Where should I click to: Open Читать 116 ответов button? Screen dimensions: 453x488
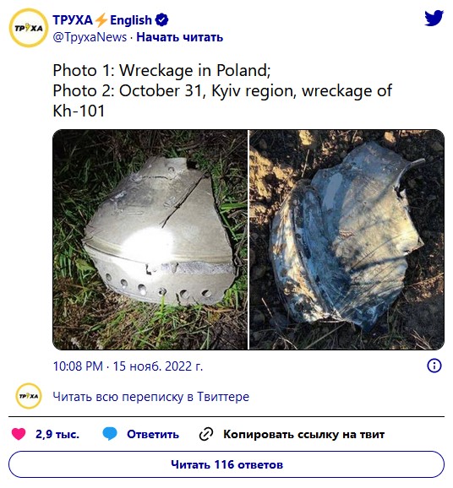[226, 464]
